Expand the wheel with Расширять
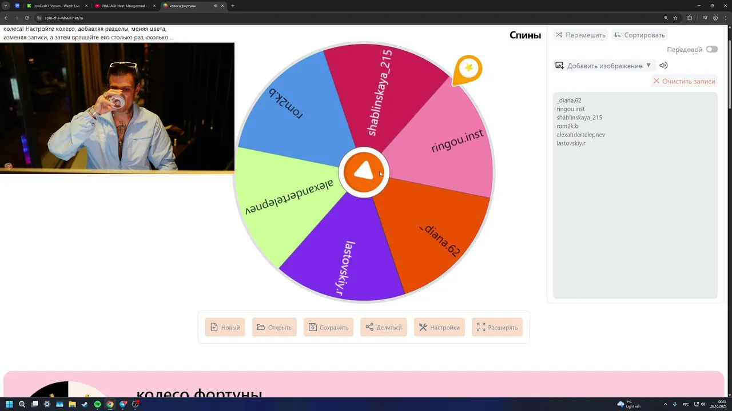The width and height of the screenshot is (732, 411). (x=497, y=327)
